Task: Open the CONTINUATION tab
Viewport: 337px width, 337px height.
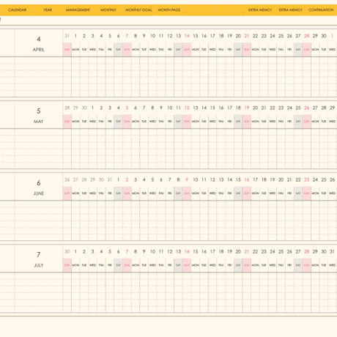Action: (321, 10)
